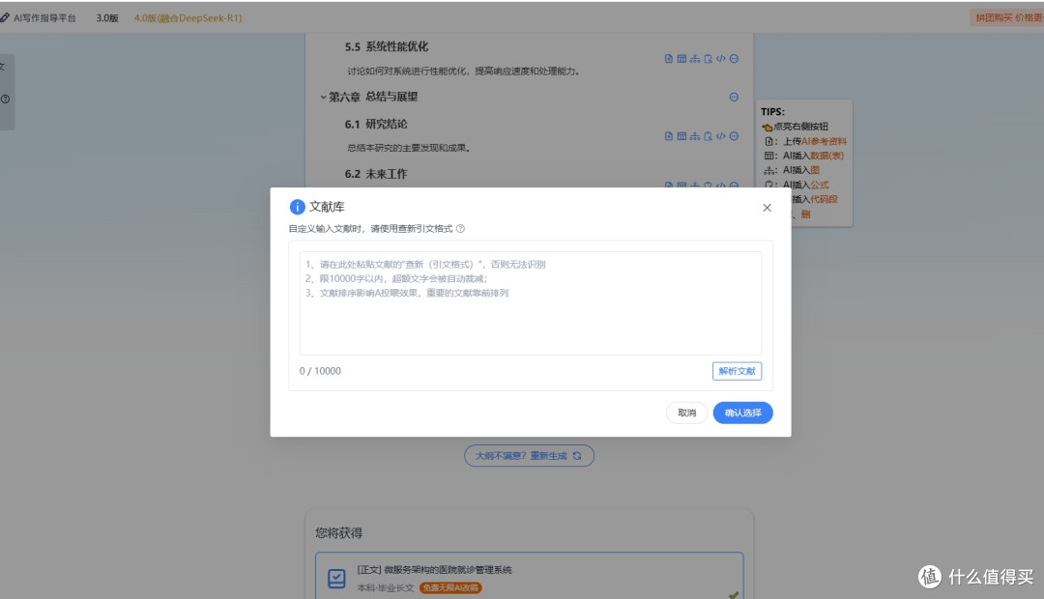Viewport: 1044px width, 599px height.
Task: Insert code snippet in 6.1 研究结论
Action: coord(720,136)
